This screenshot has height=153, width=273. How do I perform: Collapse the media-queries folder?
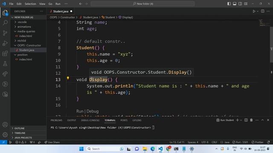click(x=29, y=31)
